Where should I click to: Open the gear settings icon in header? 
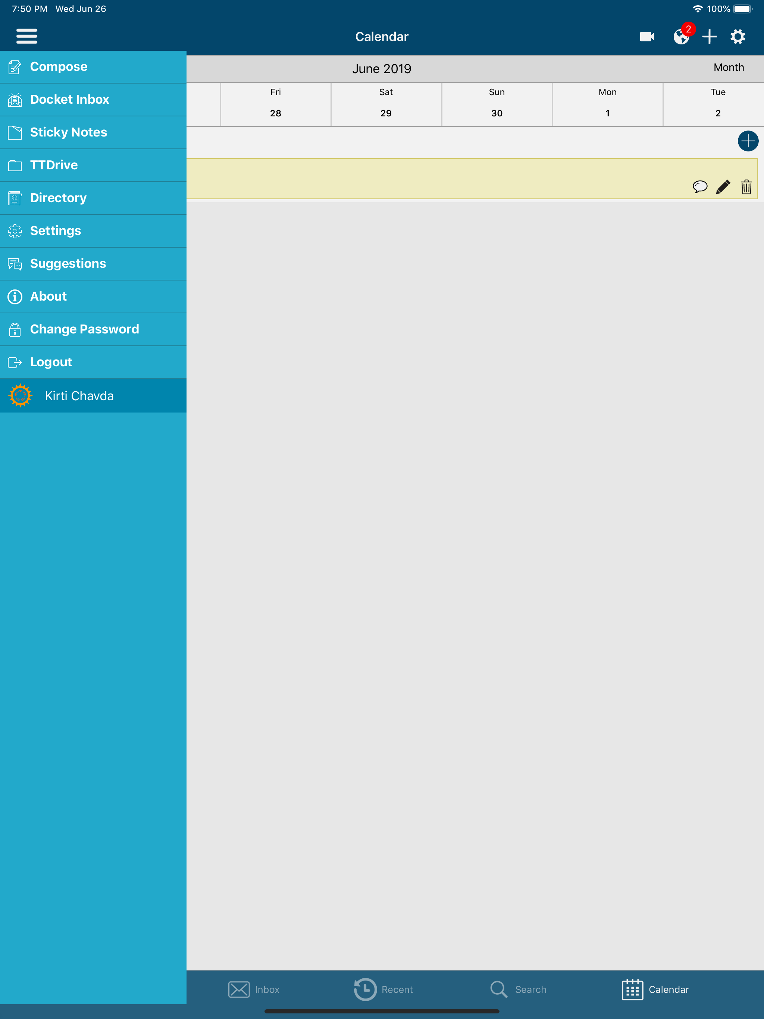[738, 37]
